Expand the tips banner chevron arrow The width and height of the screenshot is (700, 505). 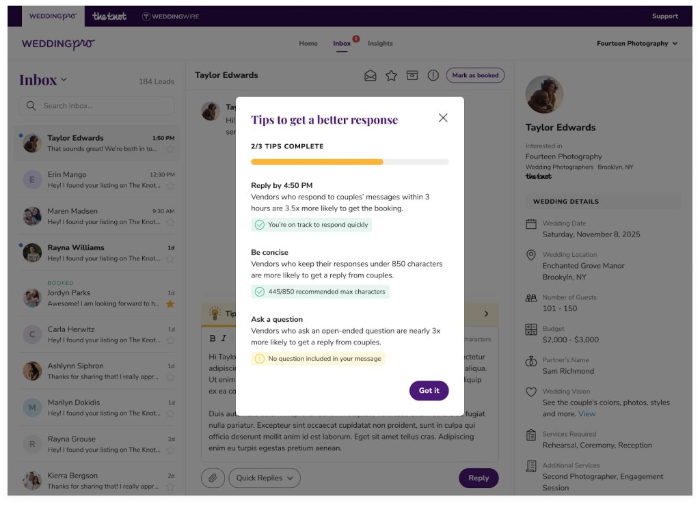tap(486, 314)
